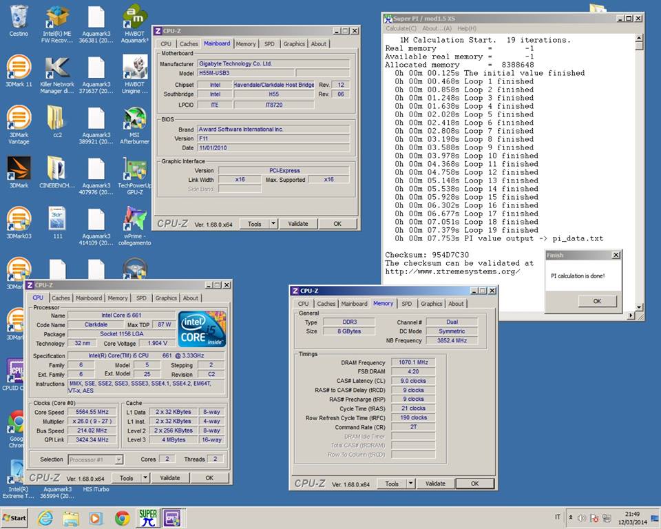Click OK in the CPU-Z Memory window

point(474,484)
